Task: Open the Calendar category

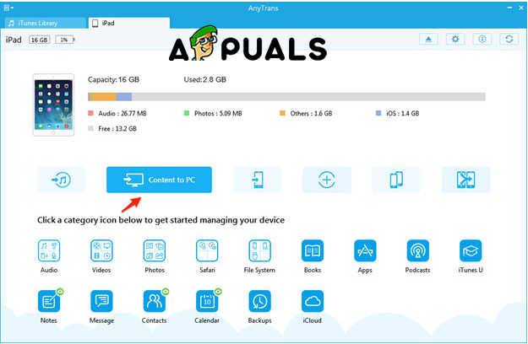Action: point(207,301)
